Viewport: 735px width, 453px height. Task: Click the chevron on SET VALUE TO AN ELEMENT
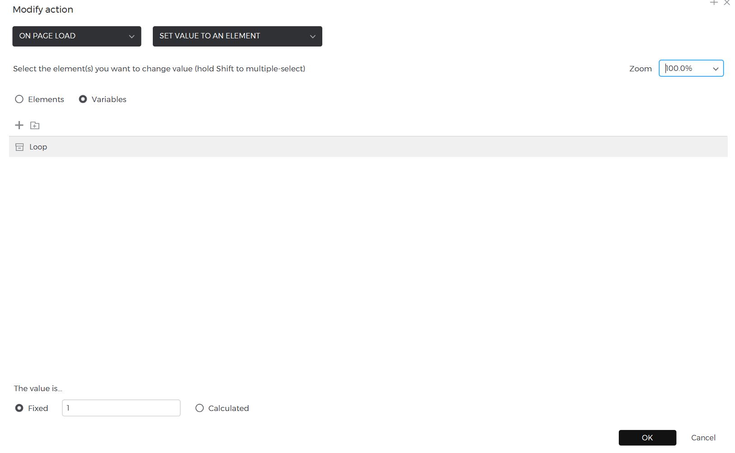(312, 37)
